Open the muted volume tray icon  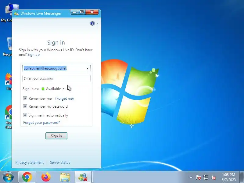coord(213,177)
